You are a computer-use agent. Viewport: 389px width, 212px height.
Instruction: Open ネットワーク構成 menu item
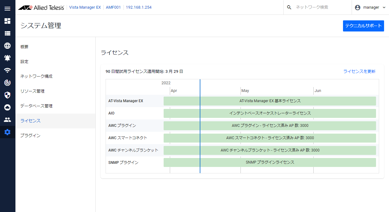[x=36, y=76]
